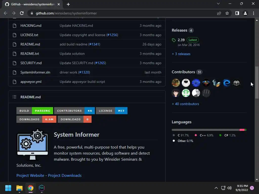Open the Chrome profile icon
Screen dimensions: 259x194
tap(245, 13)
